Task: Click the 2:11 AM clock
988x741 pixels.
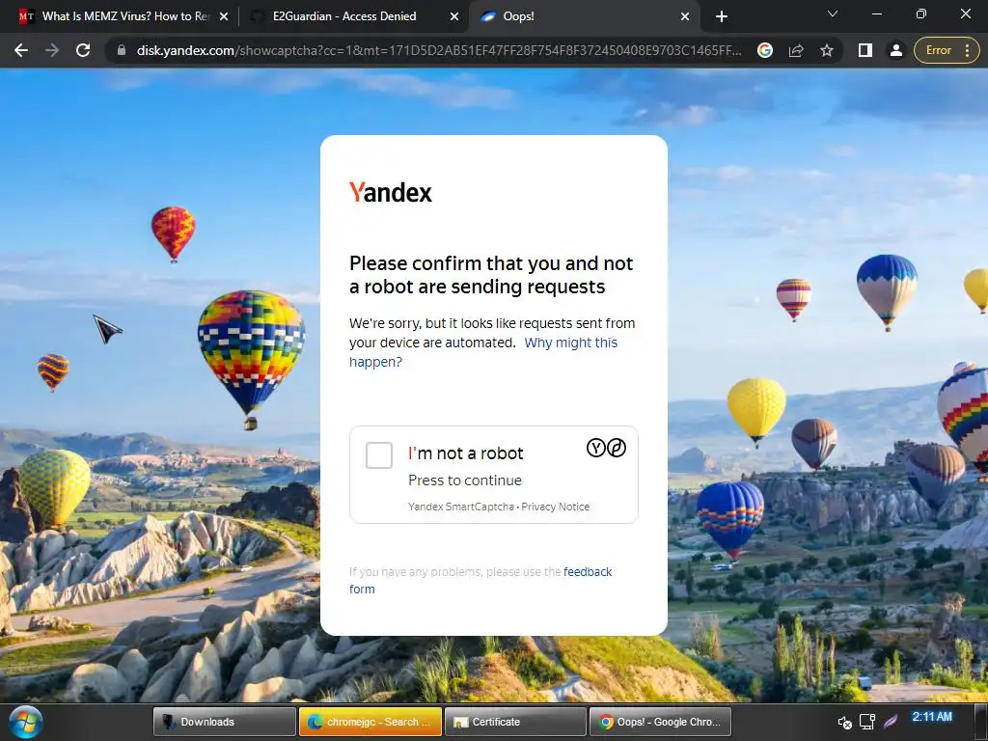Action: pyautogui.click(x=932, y=717)
